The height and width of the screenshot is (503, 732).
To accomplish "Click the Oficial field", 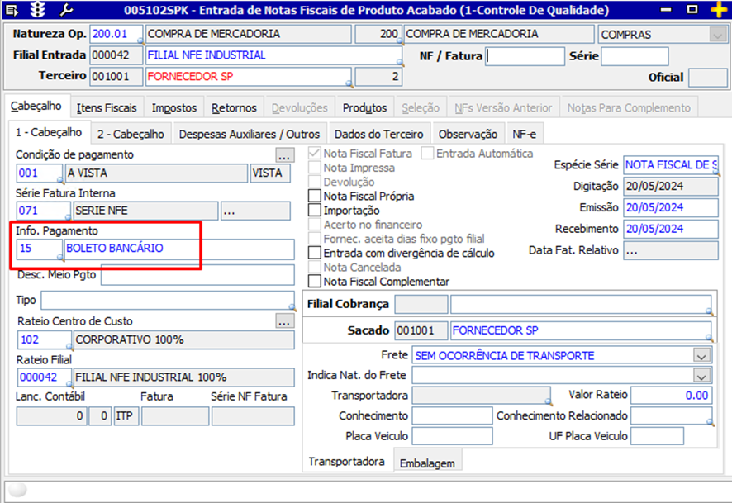I will [x=708, y=78].
